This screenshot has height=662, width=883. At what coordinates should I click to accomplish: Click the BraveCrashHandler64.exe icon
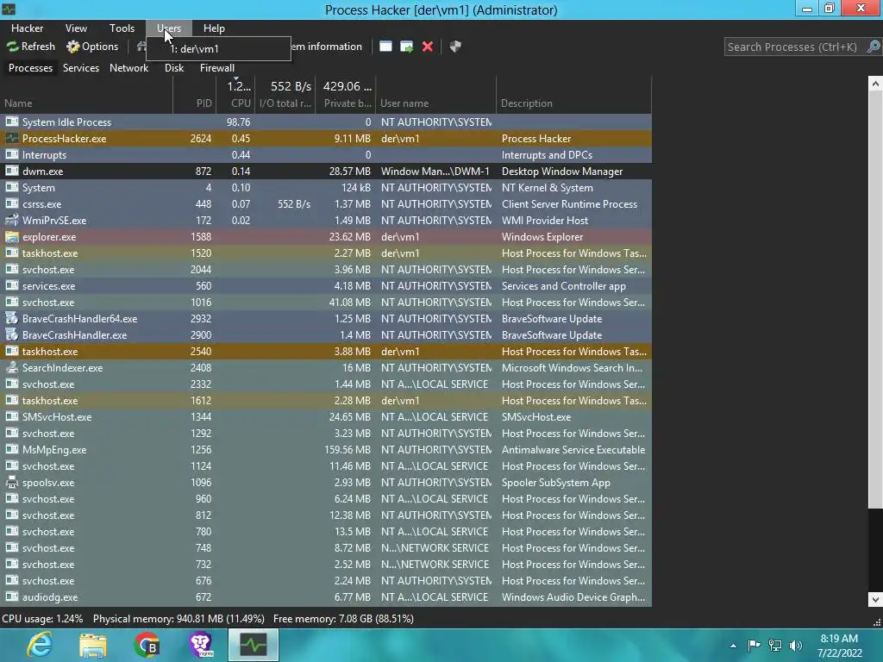click(x=11, y=319)
